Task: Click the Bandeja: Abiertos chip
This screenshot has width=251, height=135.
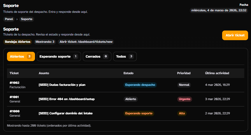Action: [x=17, y=42]
